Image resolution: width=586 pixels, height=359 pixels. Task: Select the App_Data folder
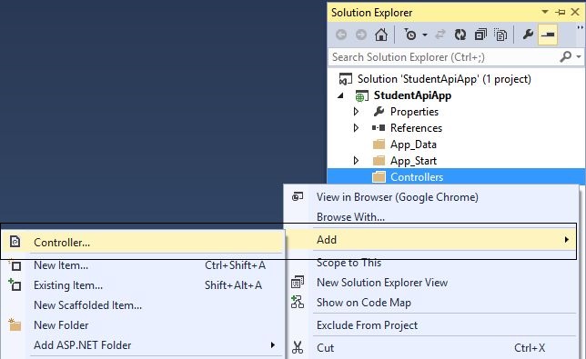[x=413, y=145]
